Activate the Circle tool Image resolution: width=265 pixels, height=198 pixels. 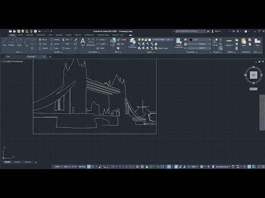pos(19,42)
